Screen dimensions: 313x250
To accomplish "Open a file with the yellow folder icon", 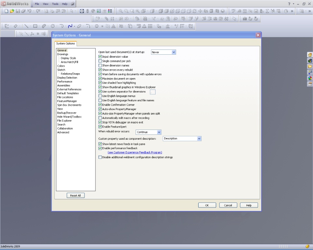I will point(12,11).
